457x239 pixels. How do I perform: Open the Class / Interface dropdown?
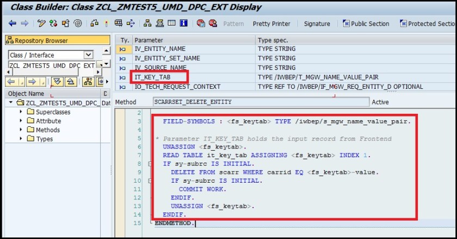pos(88,55)
